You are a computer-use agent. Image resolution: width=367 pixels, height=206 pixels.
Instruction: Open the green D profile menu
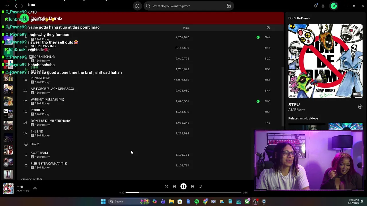pos(334,6)
